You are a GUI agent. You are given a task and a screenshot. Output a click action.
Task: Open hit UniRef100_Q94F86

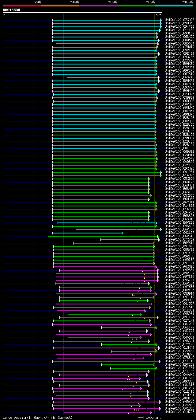click(x=179, y=26)
